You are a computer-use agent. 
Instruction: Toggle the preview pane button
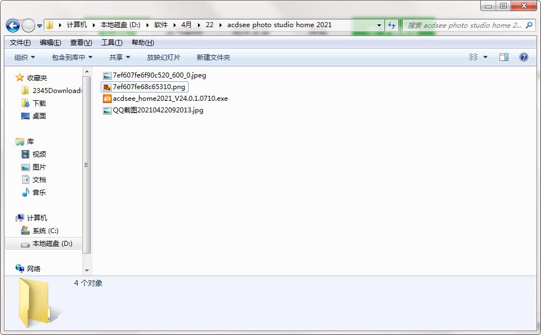504,57
